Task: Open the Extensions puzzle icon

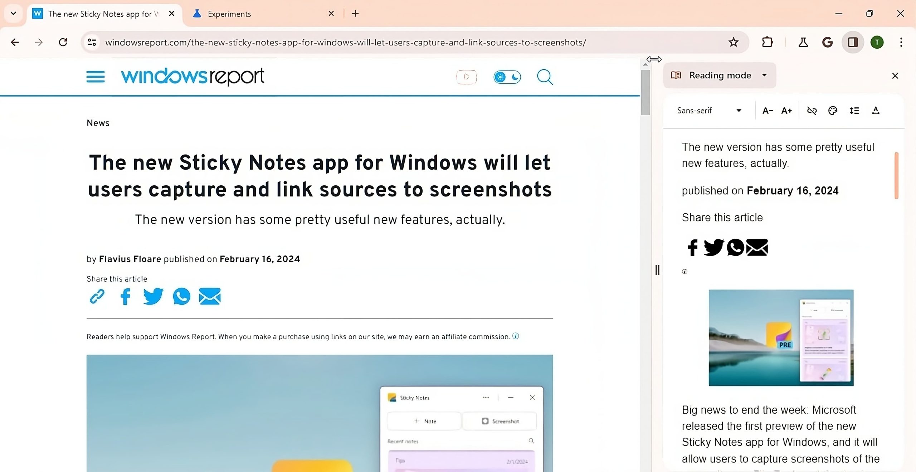Action: coord(767,42)
